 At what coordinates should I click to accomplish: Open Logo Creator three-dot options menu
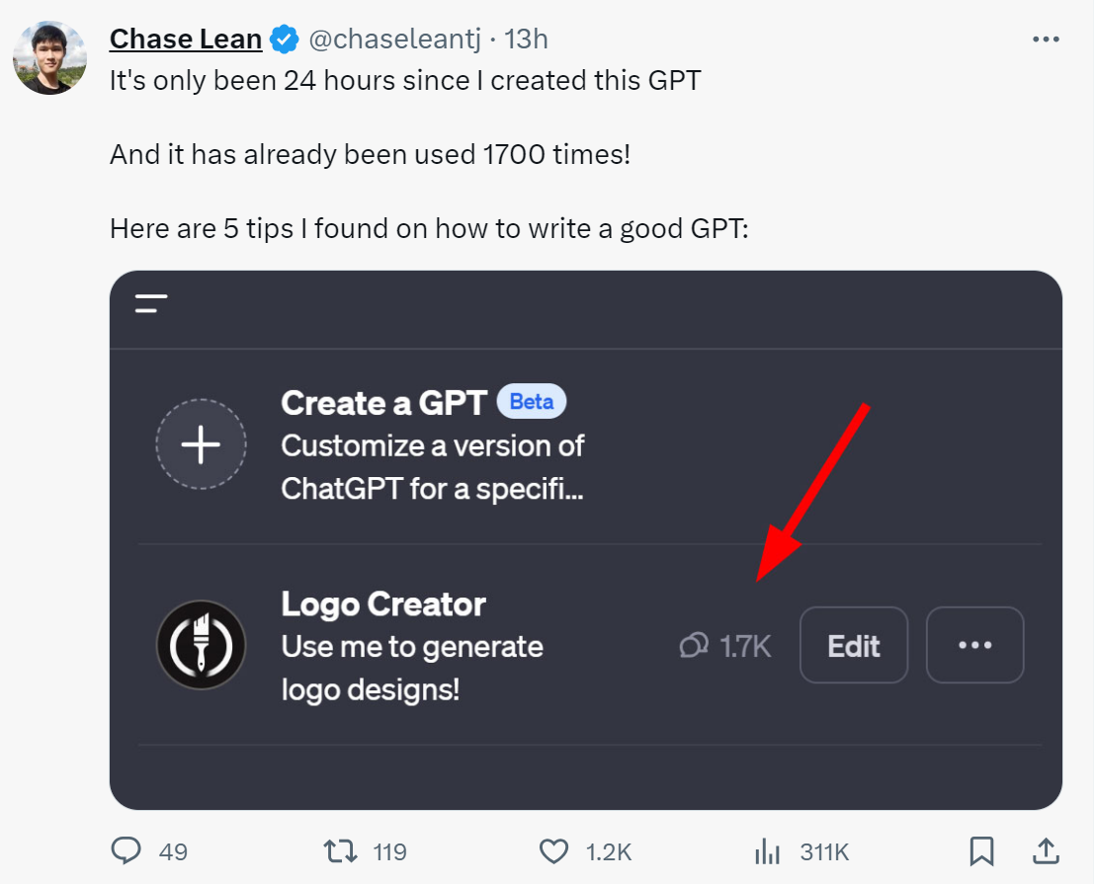974,645
